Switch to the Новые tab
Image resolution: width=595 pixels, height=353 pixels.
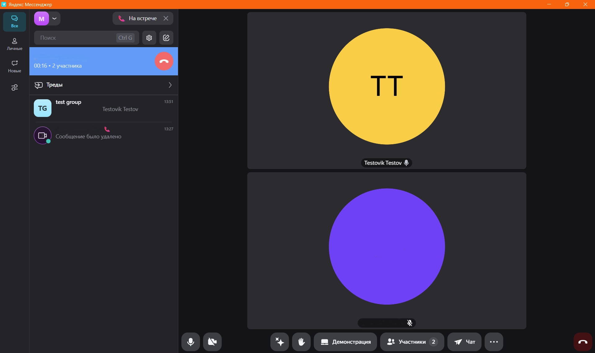(15, 66)
